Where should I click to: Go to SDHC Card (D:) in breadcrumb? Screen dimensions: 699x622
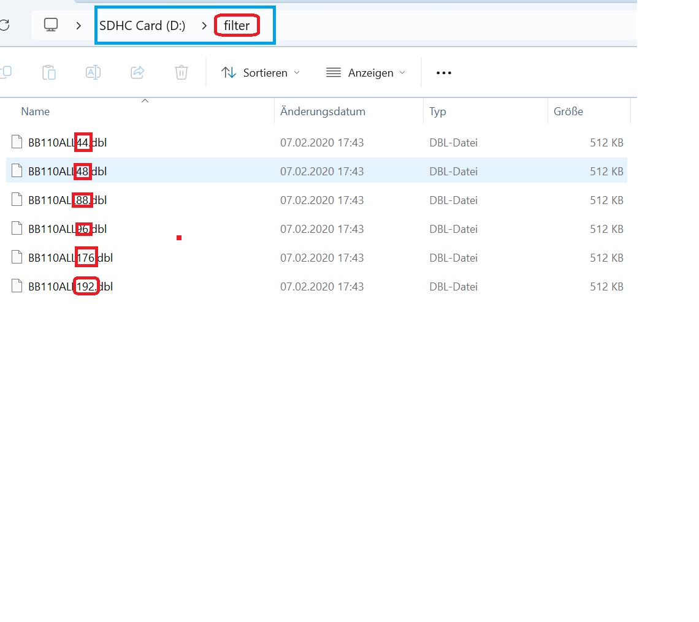[x=142, y=26]
